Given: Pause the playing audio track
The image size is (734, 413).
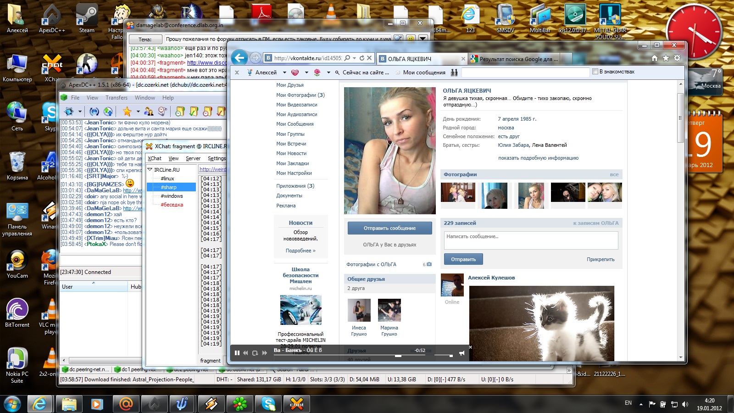Looking at the screenshot, I should coord(237,353).
